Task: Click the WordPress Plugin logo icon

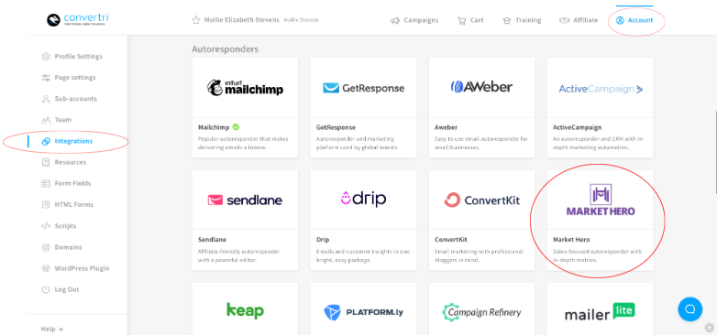Action: click(46, 268)
